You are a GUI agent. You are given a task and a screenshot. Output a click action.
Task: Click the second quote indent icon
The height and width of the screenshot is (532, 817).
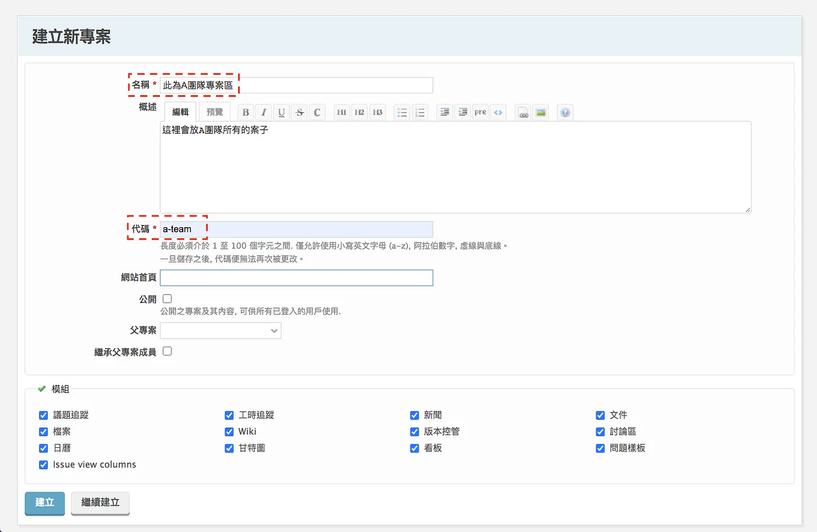(x=463, y=112)
